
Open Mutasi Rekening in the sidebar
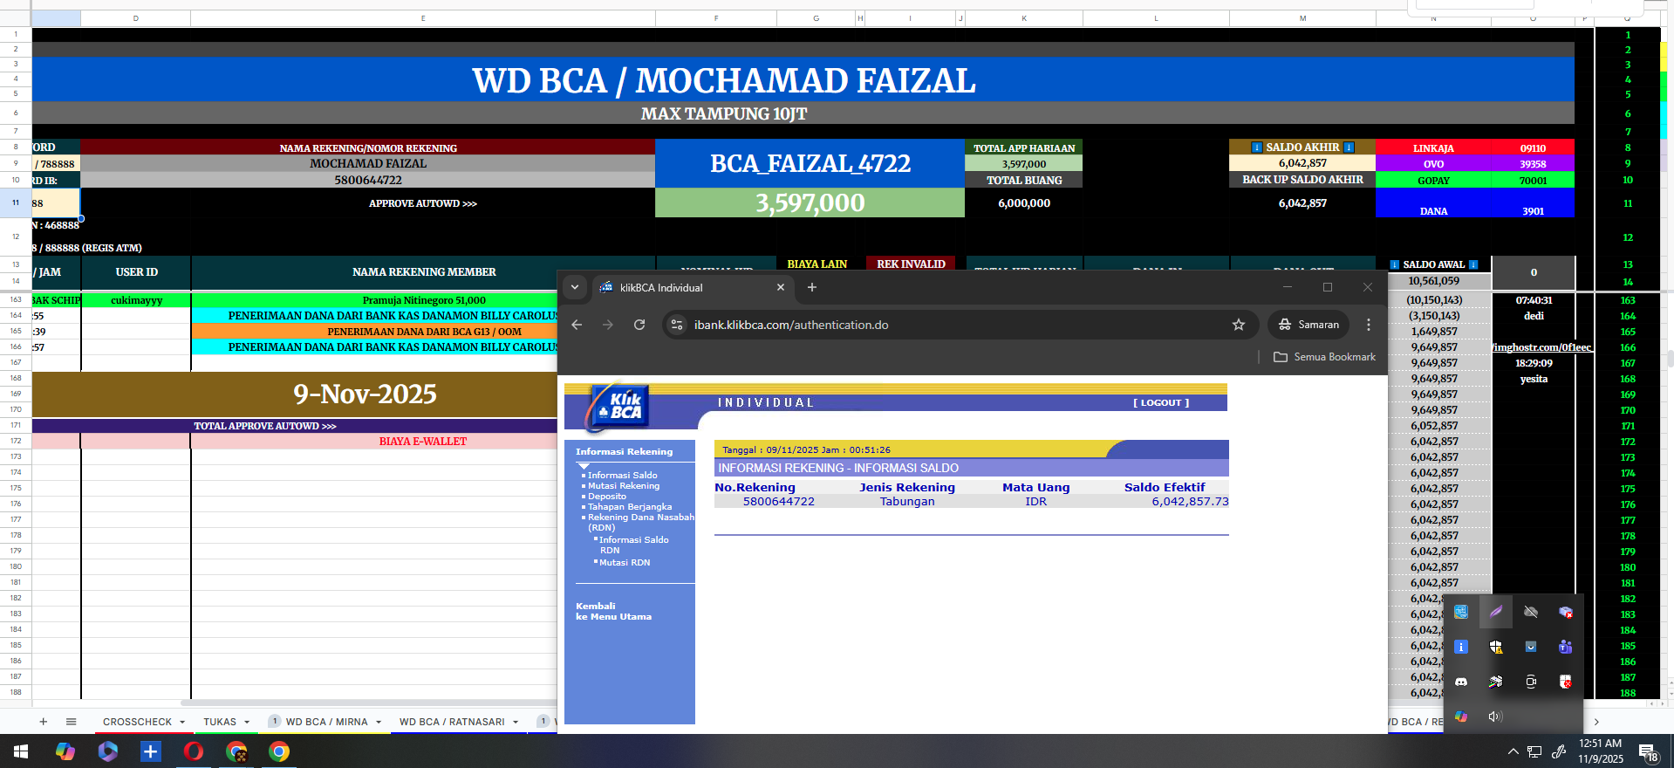(623, 486)
